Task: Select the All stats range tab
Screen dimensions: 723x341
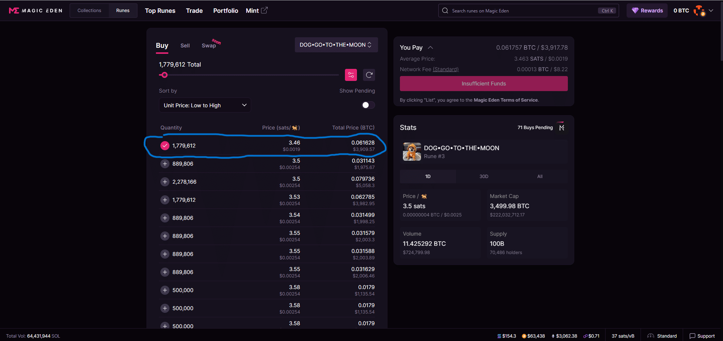Action: (540, 177)
